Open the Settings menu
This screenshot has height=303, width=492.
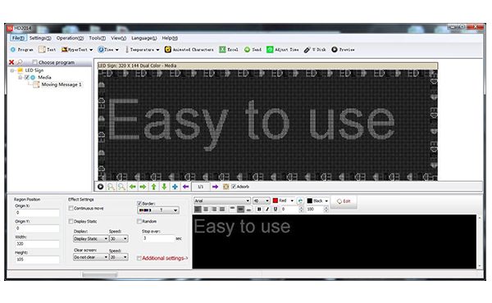pos(40,38)
